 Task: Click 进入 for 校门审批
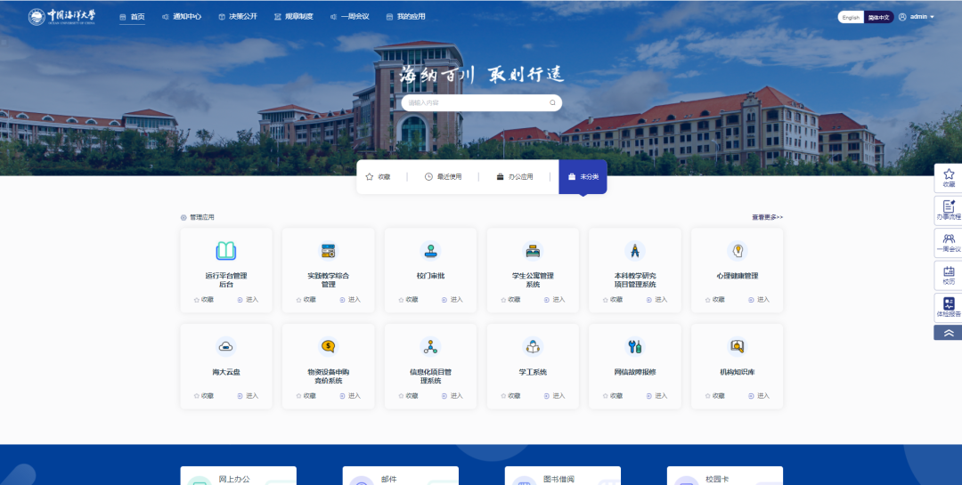pos(452,300)
